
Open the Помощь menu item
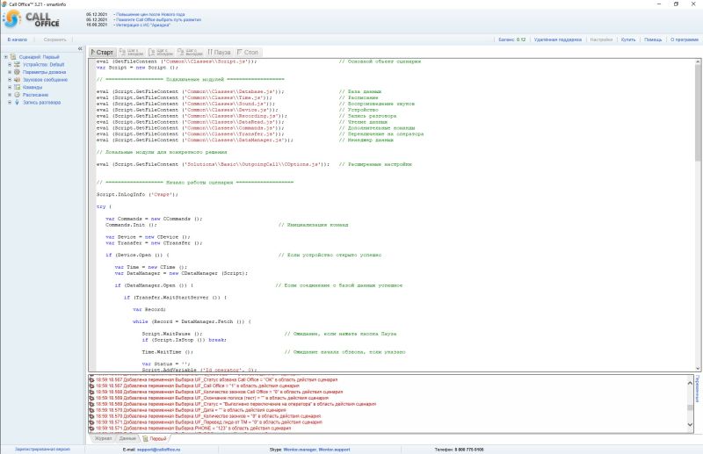click(653, 40)
